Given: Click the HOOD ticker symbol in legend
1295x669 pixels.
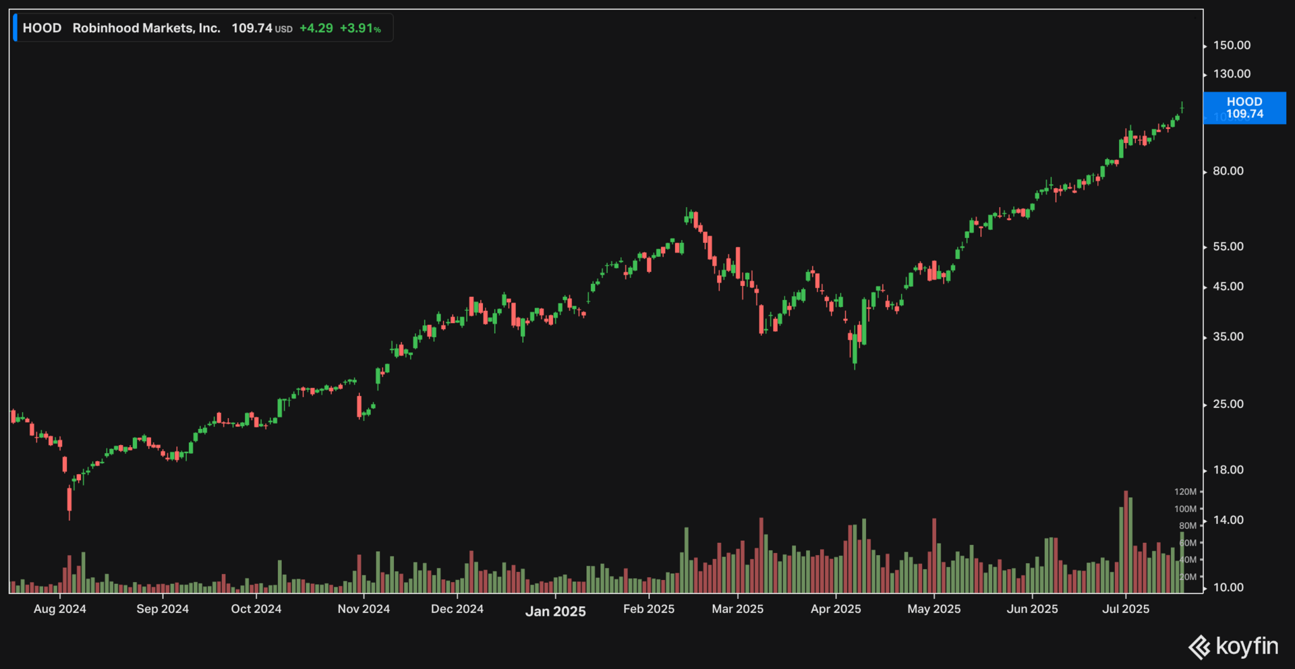Looking at the screenshot, I should click(x=42, y=28).
